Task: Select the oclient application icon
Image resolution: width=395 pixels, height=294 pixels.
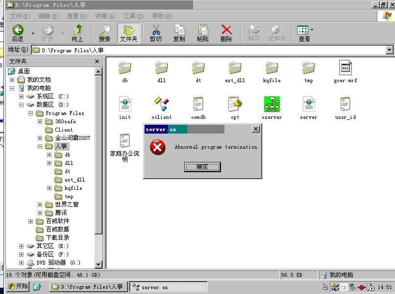Action: click(161, 104)
